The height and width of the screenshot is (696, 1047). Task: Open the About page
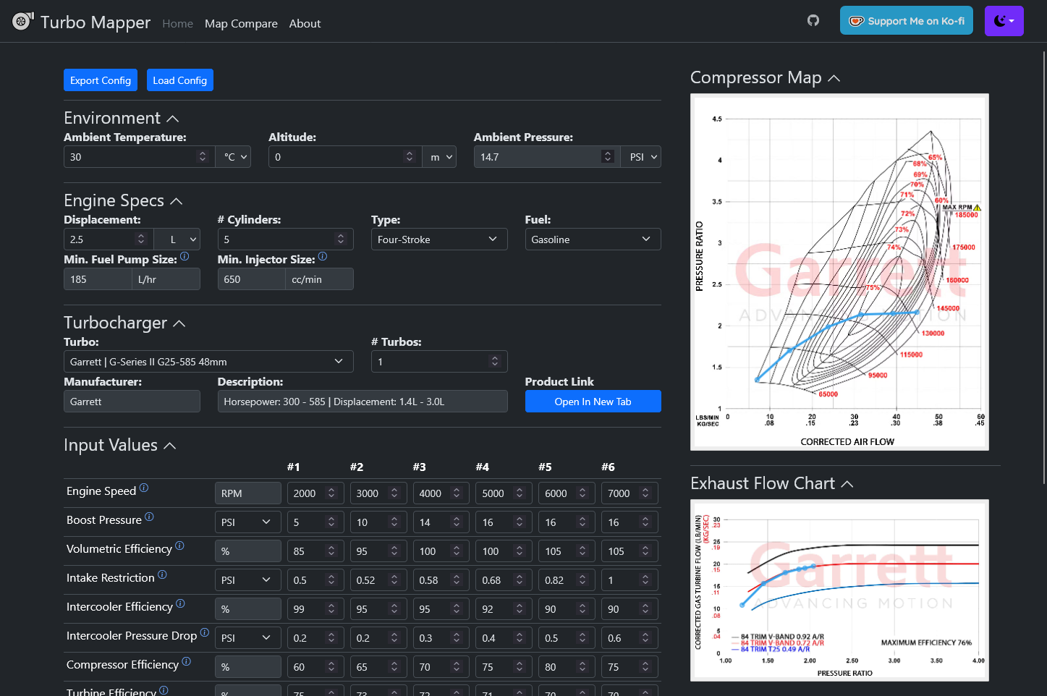pos(305,23)
